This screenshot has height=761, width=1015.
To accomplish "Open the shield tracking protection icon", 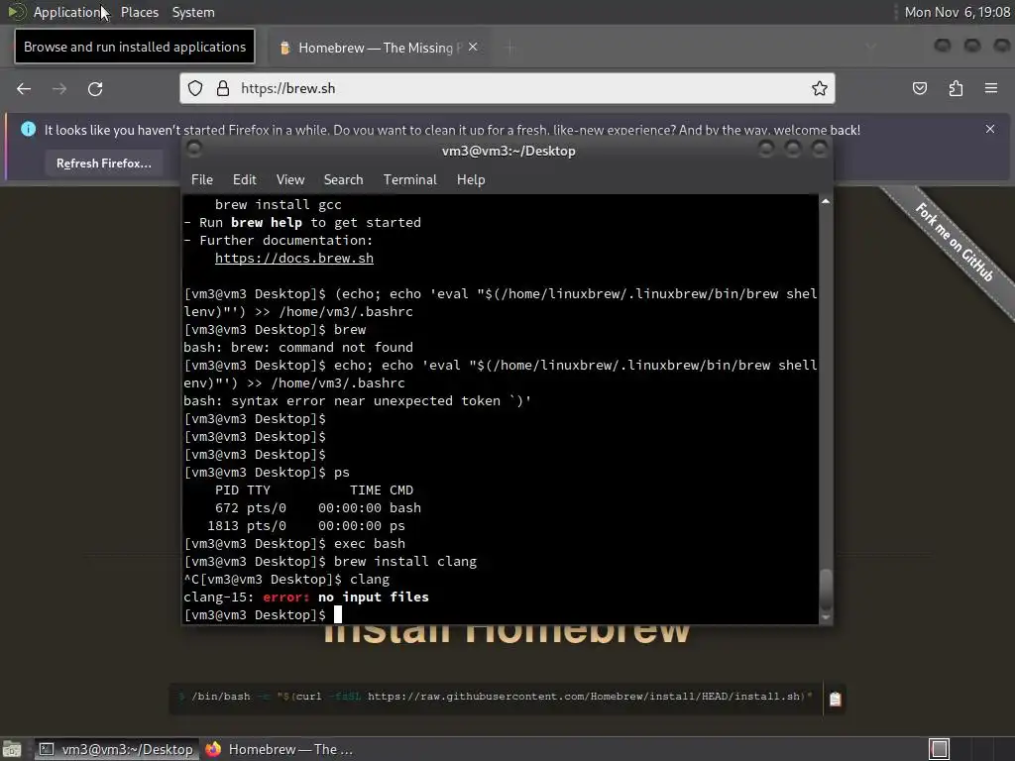I will pos(195,88).
